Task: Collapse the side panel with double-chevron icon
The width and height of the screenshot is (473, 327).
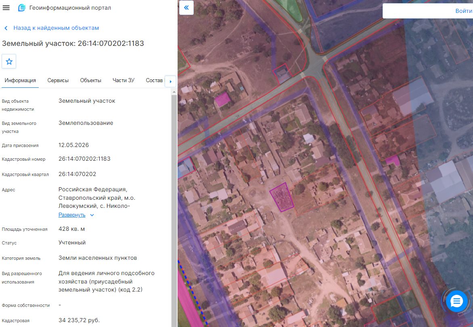Action: [x=186, y=8]
